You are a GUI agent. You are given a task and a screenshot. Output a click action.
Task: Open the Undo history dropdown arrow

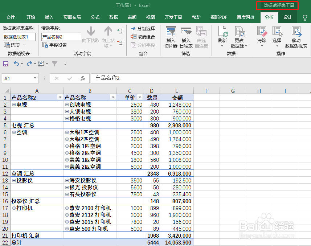22,64
